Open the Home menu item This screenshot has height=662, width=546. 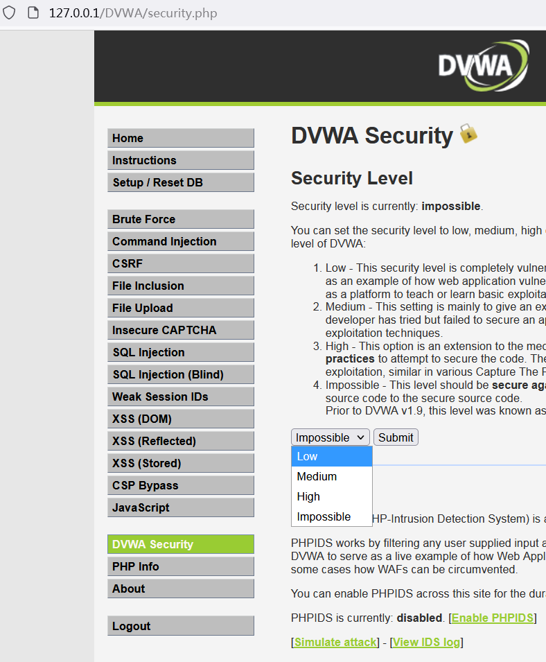pyautogui.click(x=181, y=138)
